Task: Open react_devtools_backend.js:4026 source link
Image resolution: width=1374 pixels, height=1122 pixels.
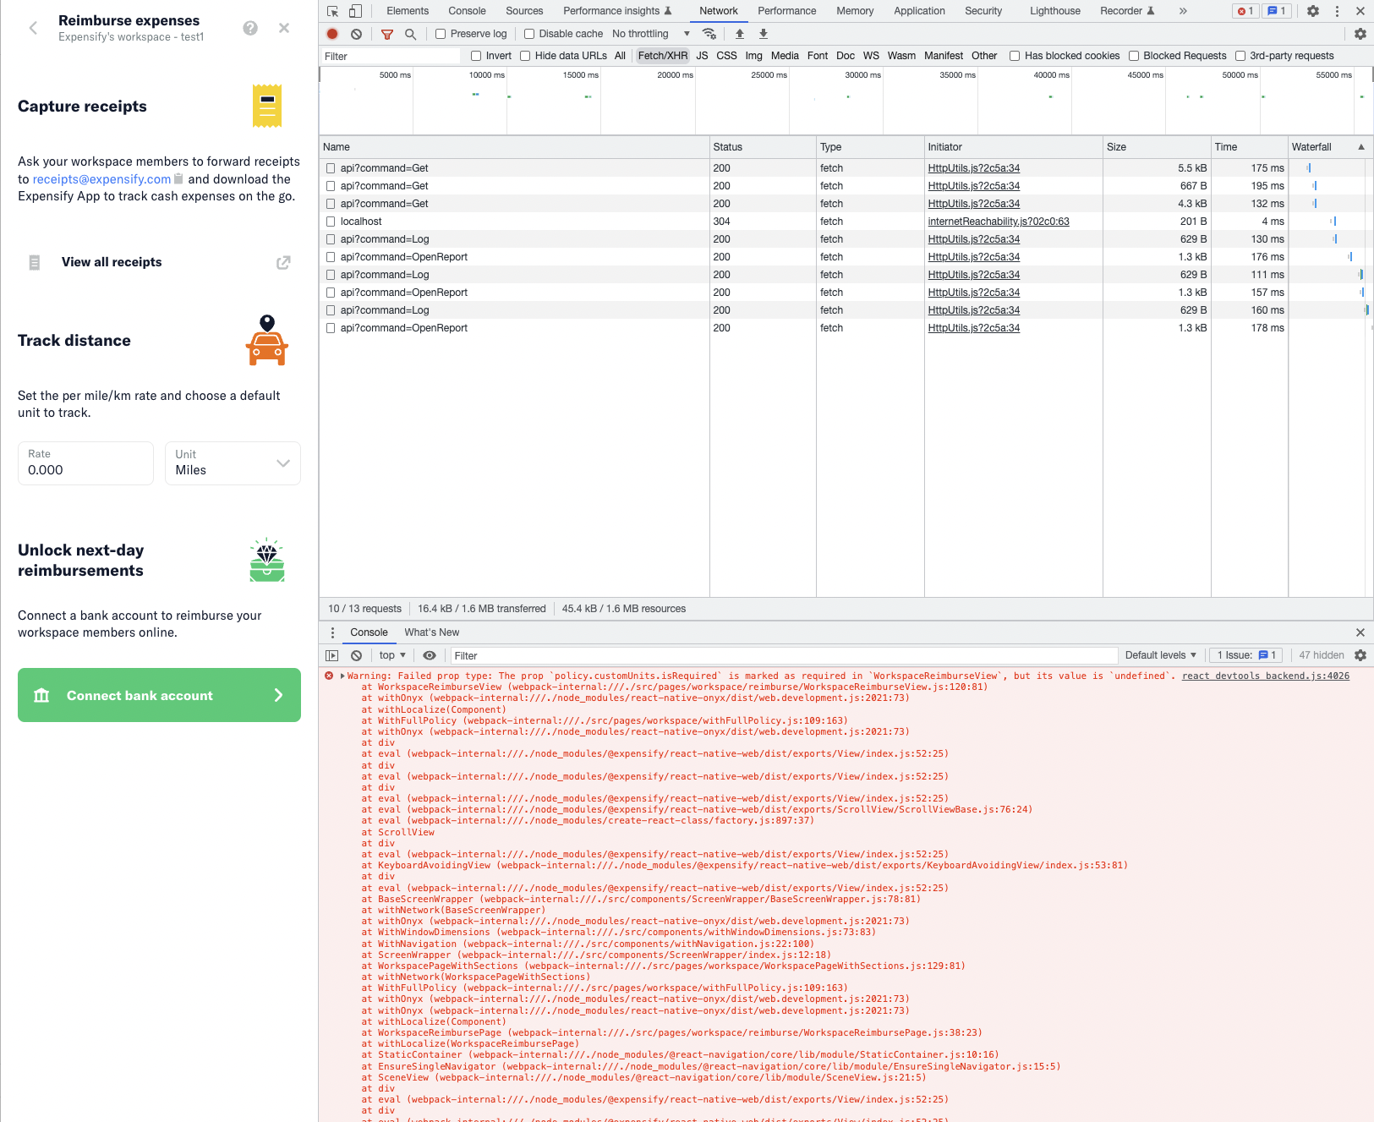Action: click(1265, 676)
